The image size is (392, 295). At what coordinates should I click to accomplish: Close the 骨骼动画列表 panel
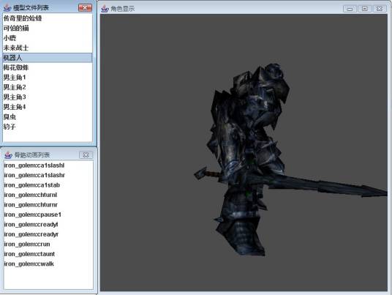coord(86,155)
